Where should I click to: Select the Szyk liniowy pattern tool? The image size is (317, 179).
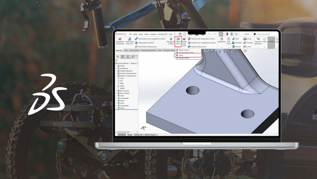[229, 41]
